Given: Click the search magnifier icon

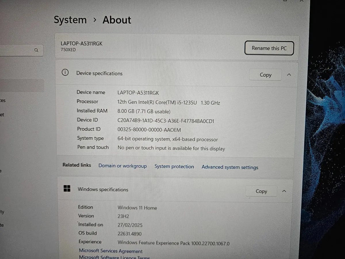Looking at the screenshot, I should tap(36, 50).
